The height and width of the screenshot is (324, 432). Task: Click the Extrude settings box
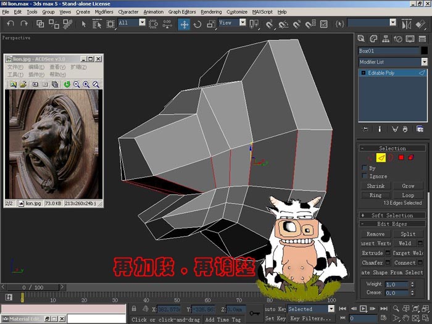388,252
